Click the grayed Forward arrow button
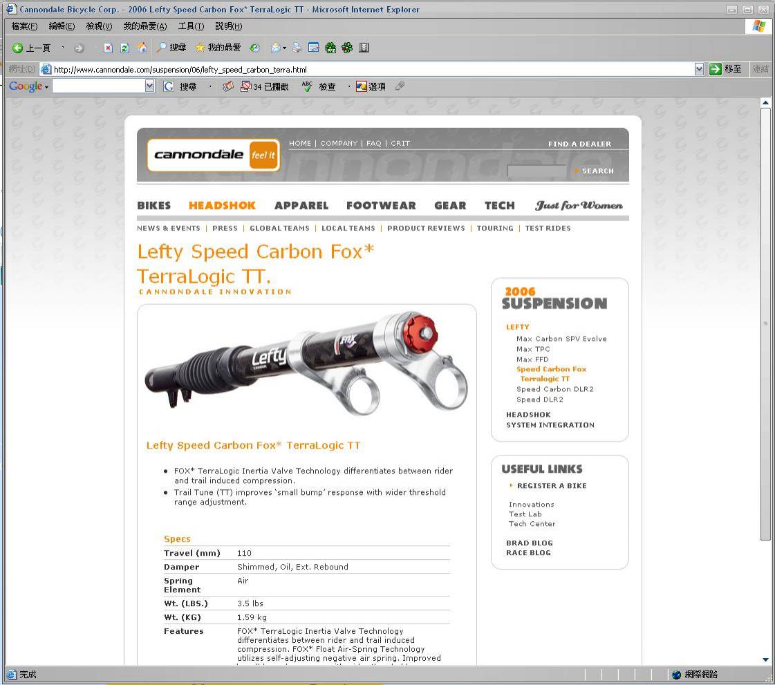 (x=79, y=48)
